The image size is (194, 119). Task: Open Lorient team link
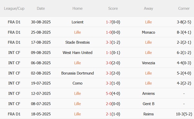pyautogui.click(x=77, y=22)
